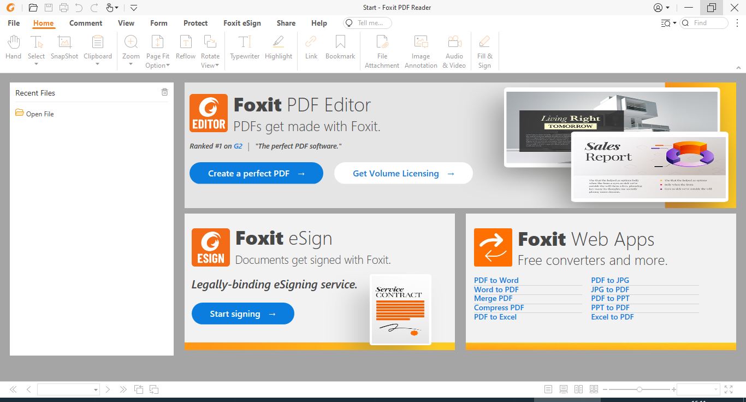The image size is (746, 402).
Task: Choose the Select tool icon
Action: pyautogui.click(x=37, y=43)
